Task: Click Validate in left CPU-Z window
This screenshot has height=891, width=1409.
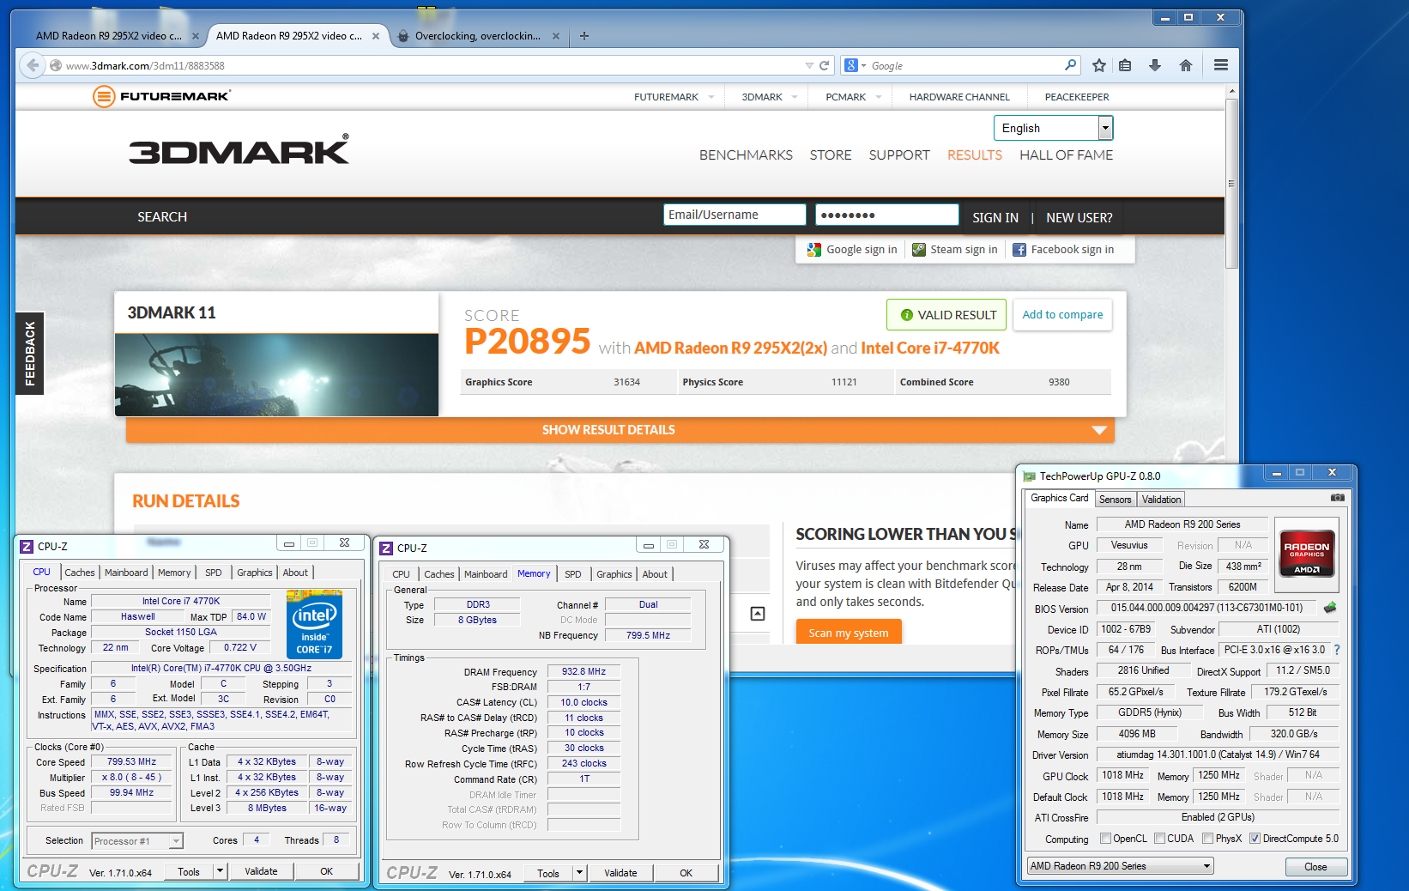Action: click(261, 871)
